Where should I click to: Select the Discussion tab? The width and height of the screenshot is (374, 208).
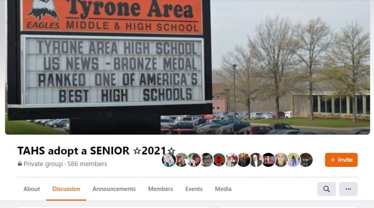coord(66,189)
